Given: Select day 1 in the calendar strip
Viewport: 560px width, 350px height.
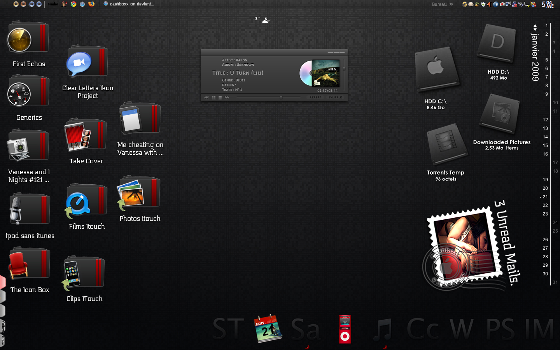Looking at the screenshot, I should coord(546,26).
